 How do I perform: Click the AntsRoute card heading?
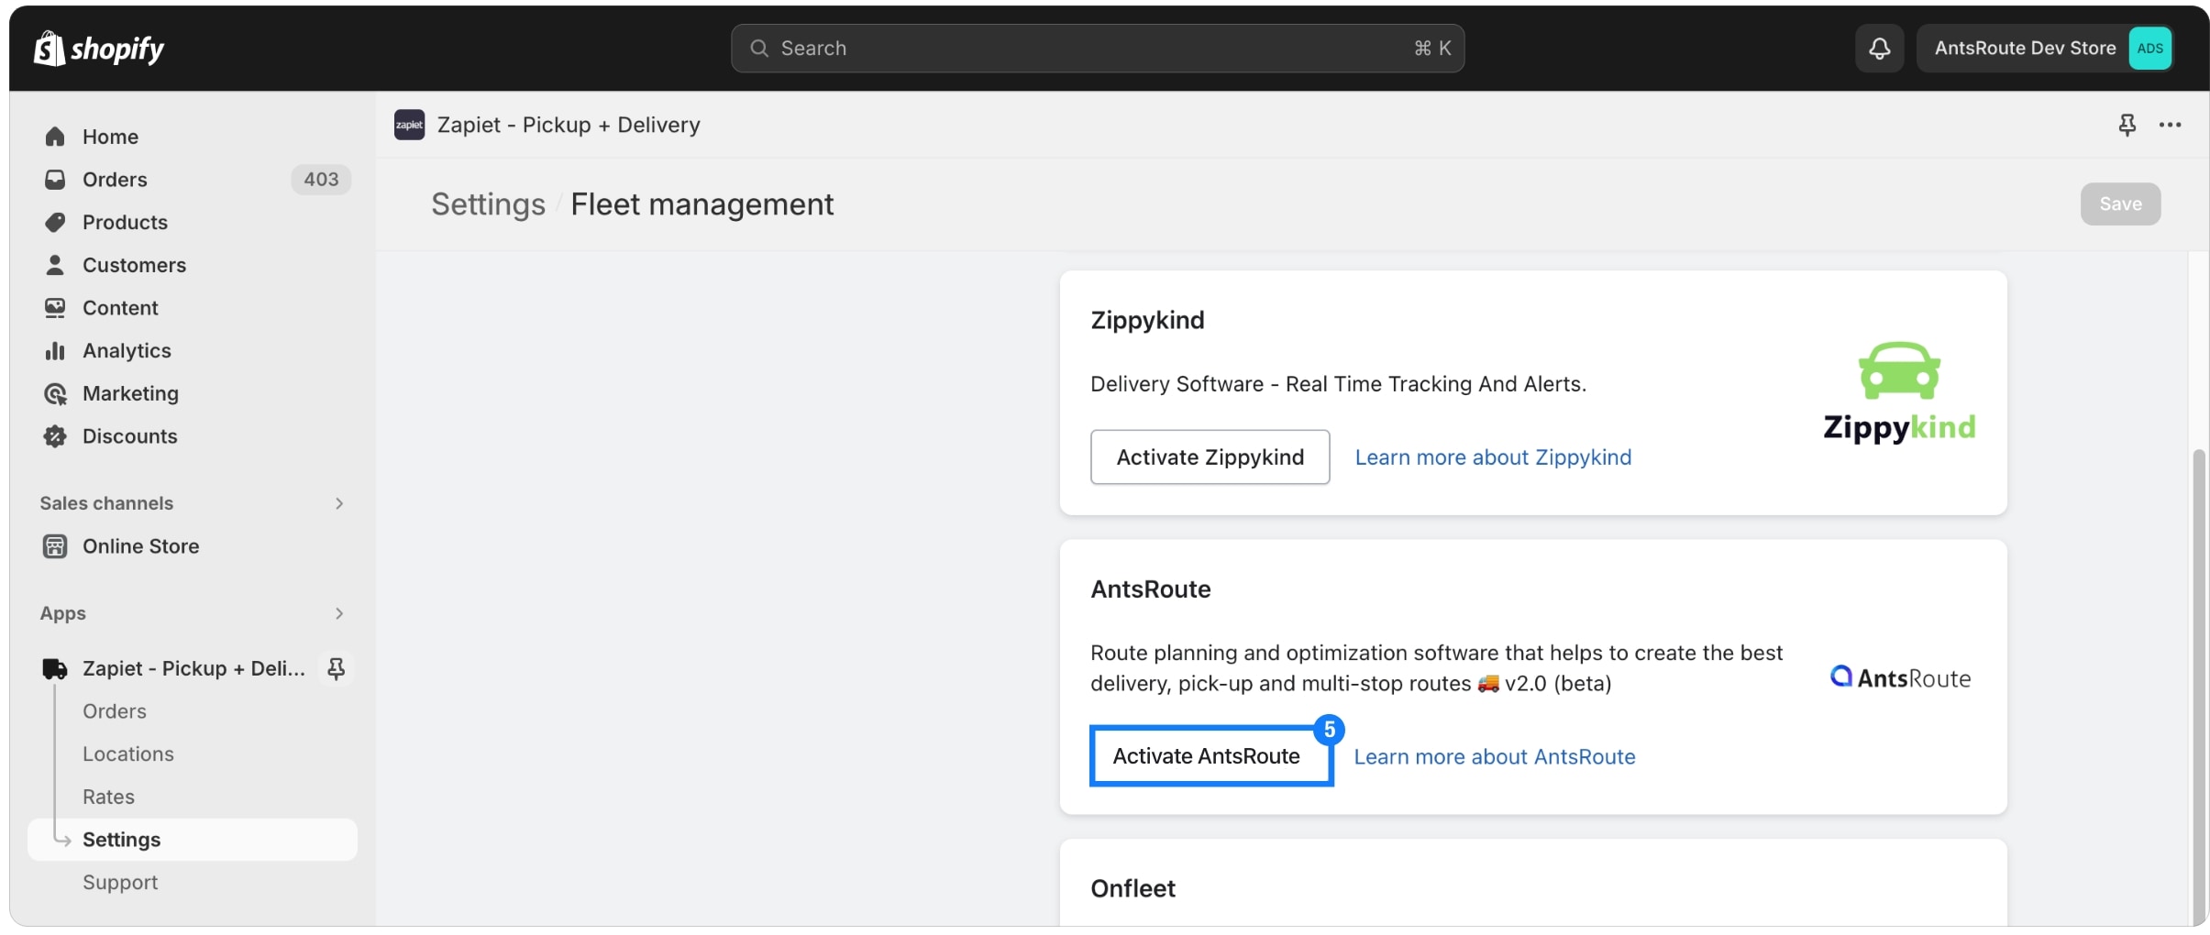(x=1150, y=588)
